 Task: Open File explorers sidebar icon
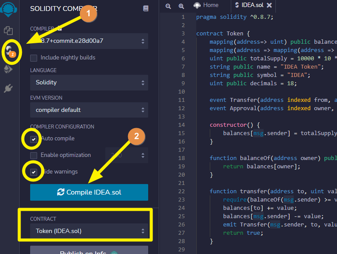pos(8,31)
